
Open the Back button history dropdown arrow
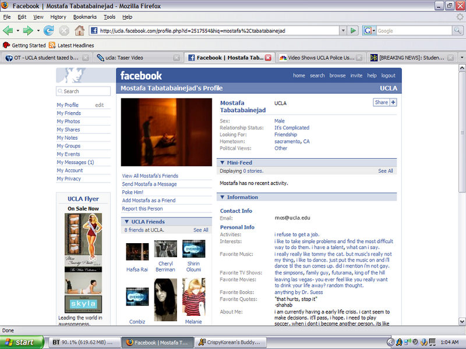tap(18, 31)
